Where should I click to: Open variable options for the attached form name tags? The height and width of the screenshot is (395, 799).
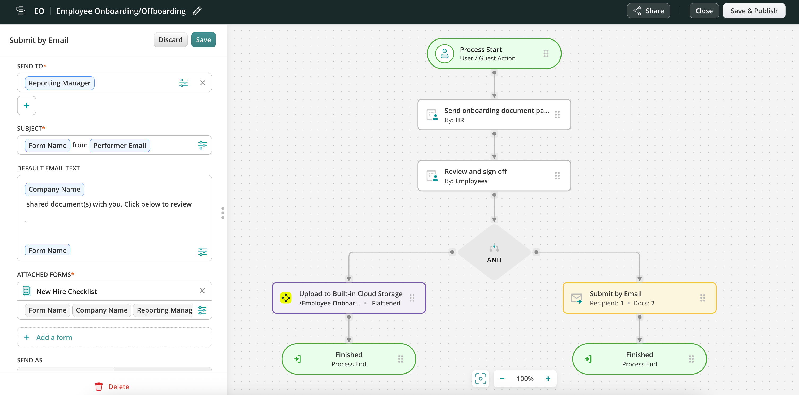point(202,310)
